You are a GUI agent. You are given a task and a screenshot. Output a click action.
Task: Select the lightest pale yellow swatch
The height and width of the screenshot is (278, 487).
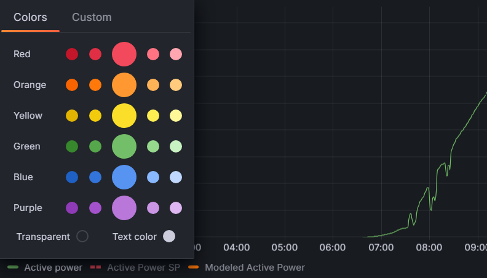pyautogui.click(x=176, y=116)
